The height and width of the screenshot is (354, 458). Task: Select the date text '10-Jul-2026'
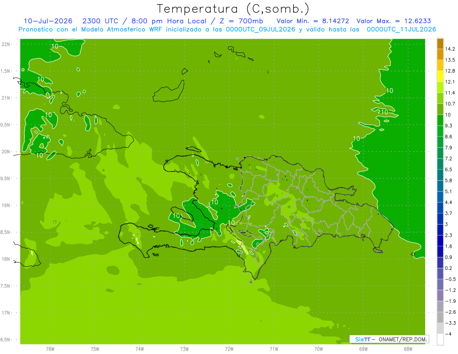(x=48, y=21)
